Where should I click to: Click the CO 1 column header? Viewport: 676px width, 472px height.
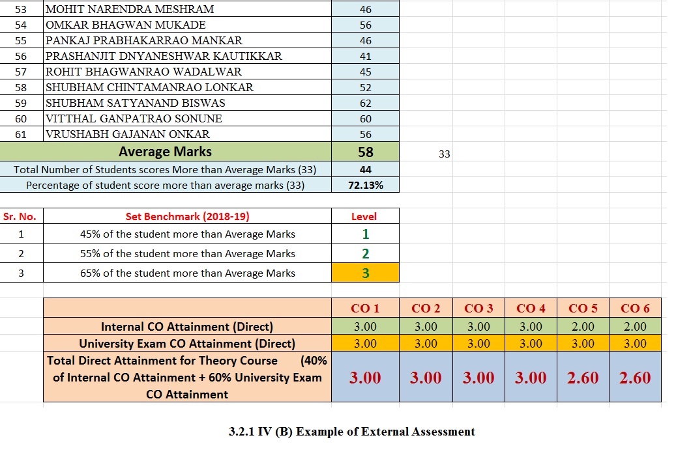(x=365, y=309)
